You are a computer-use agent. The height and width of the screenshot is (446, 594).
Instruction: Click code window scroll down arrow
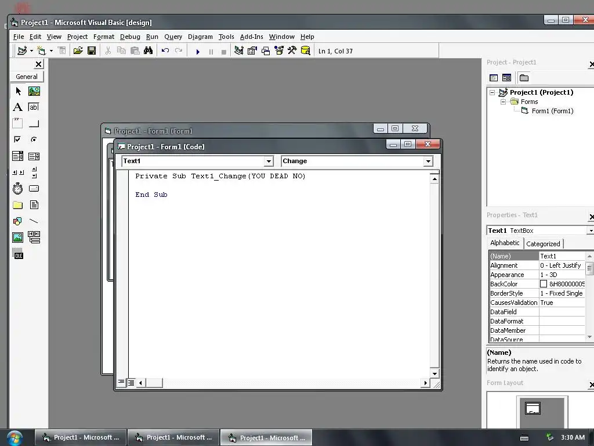pyautogui.click(x=434, y=373)
